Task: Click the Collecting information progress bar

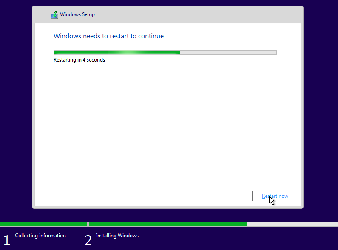Action: (x=44, y=224)
